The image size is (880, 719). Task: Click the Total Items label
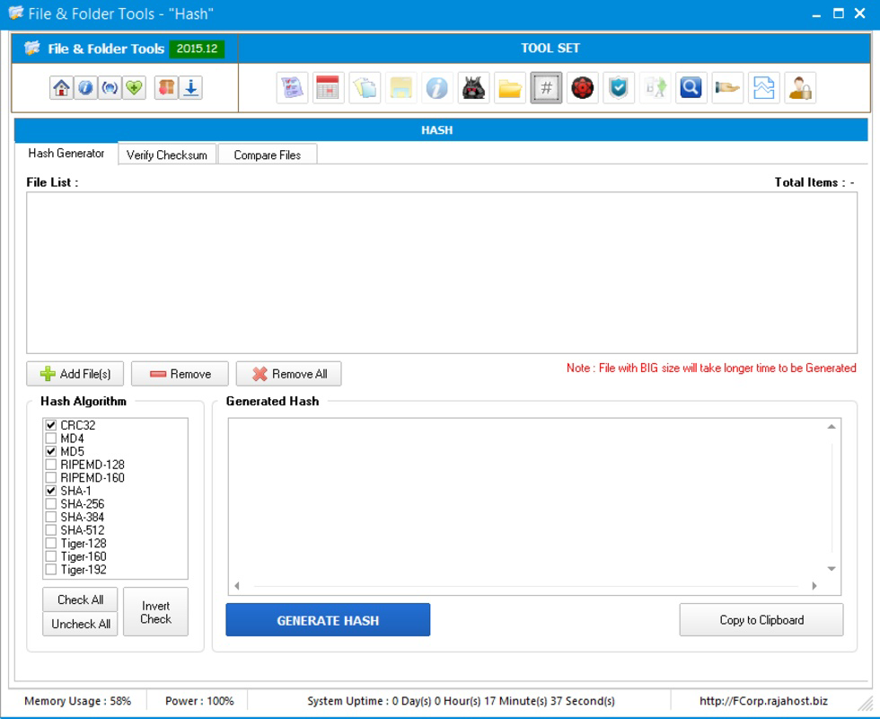point(814,182)
